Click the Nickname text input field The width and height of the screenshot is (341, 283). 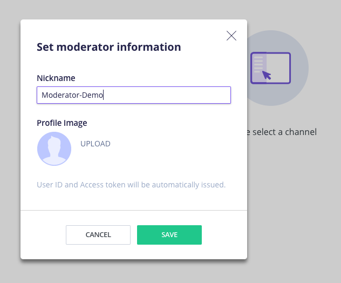click(x=134, y=95)
